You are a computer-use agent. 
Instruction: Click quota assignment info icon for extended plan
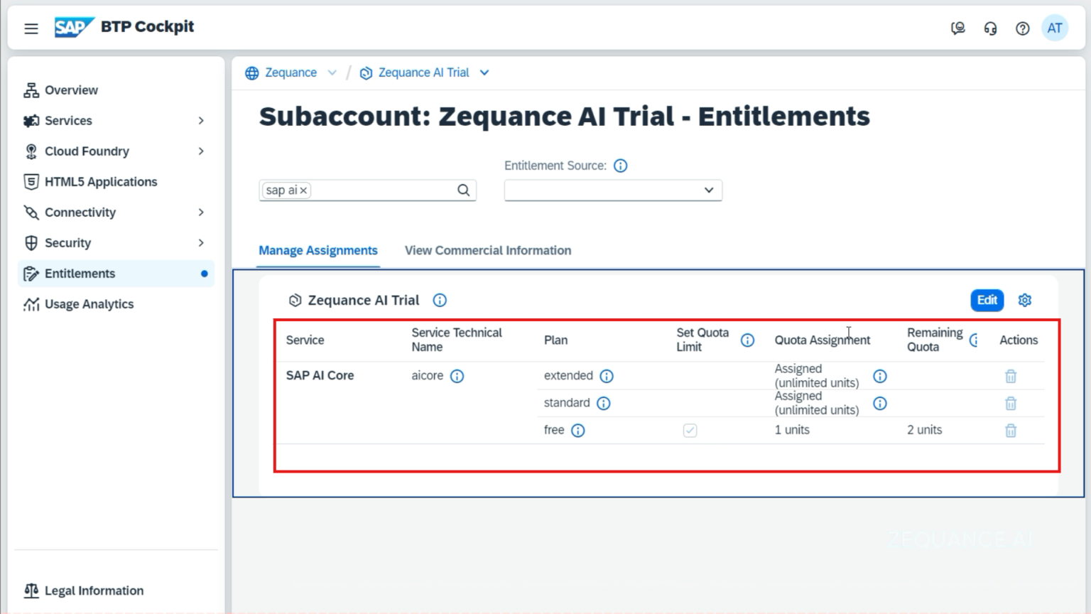(x=879, y=376)
